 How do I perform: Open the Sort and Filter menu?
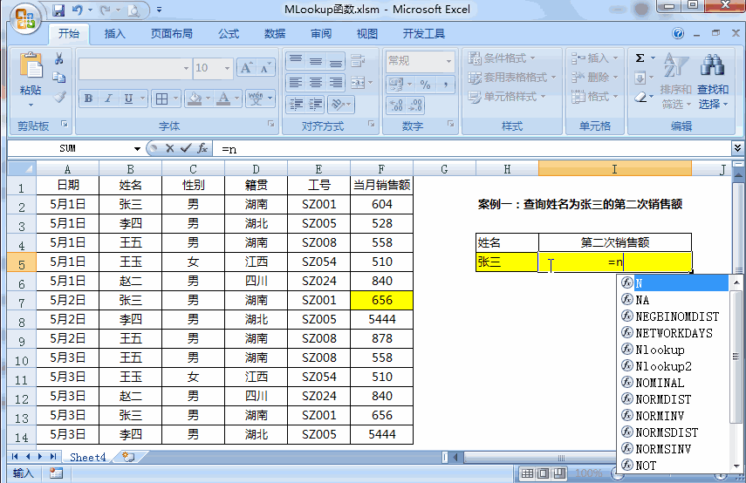point(675,81)
